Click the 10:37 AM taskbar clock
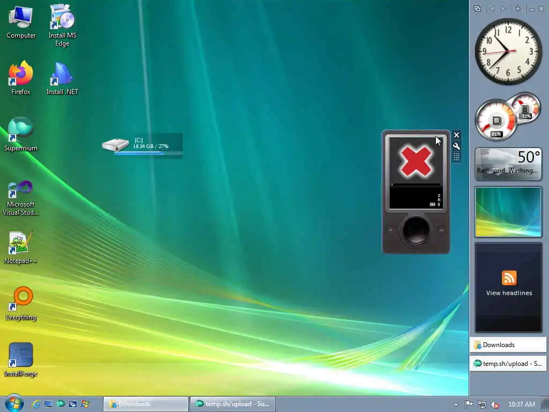Image resolution: width=549 pixels, height=412 pixels. point(521,404)
